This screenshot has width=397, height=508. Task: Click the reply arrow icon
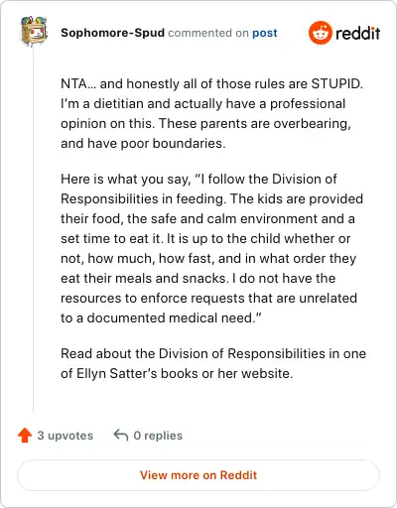pos(121,436)
